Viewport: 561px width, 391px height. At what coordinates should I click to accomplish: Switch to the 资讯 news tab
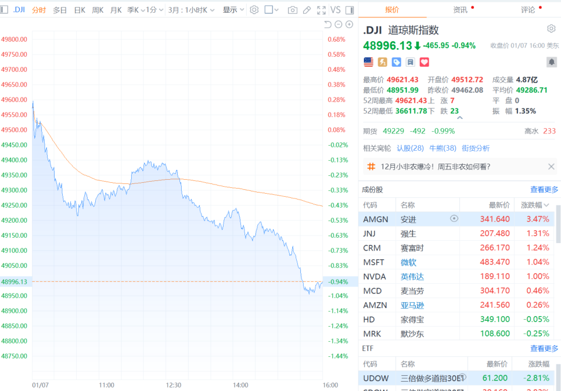tap(461, 9)
